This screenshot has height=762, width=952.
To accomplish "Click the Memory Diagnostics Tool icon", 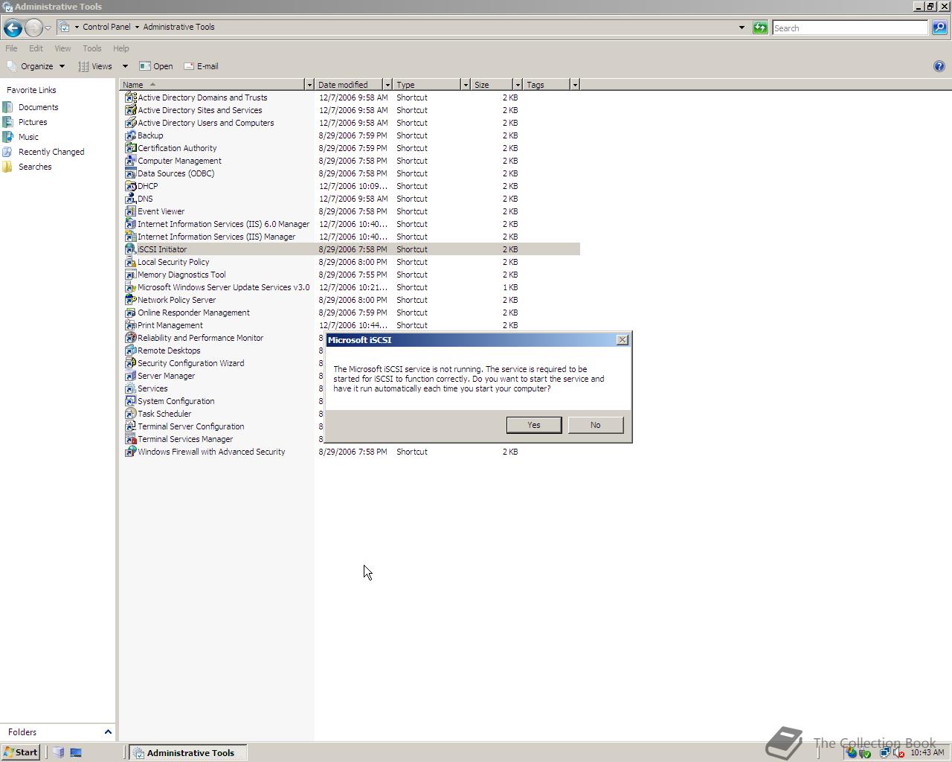I will pyautogui.click(x=130, y=275).
